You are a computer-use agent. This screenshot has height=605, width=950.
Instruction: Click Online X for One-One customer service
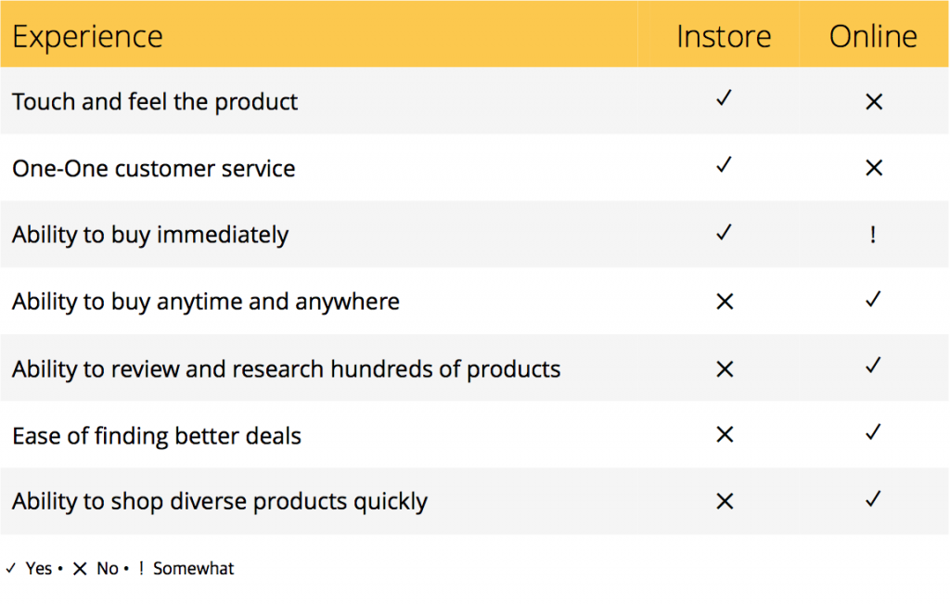click(874, 167)
